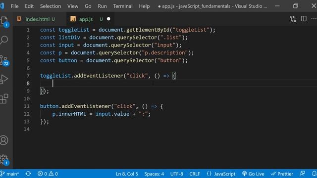The image size is (317, 178).
Task: Open the Accounts icon in activity bar
Action: [4, 140]
